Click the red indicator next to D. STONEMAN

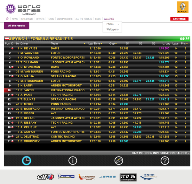click(12, 67)
